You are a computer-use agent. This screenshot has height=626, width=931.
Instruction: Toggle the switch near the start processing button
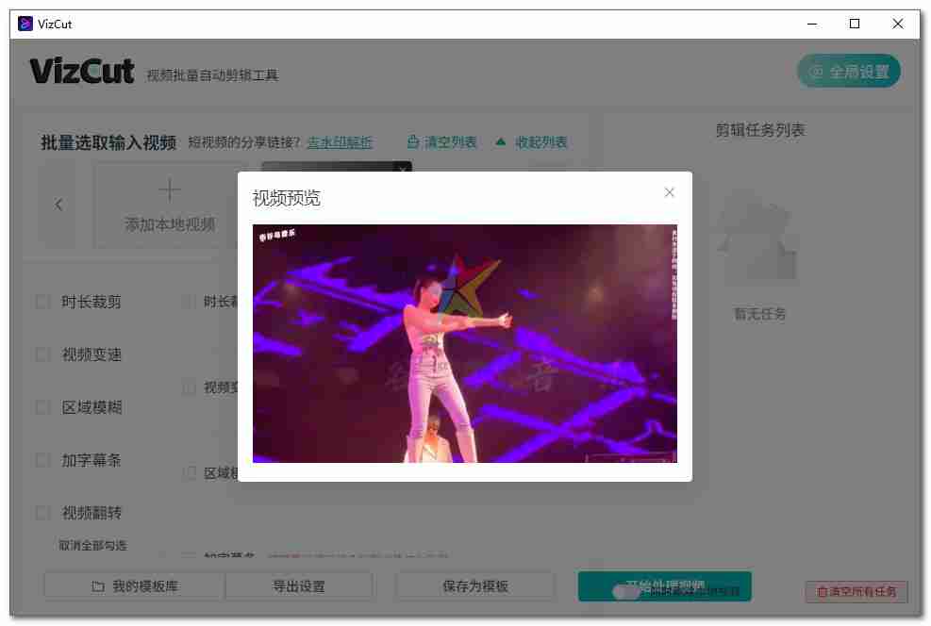(626, 591)
